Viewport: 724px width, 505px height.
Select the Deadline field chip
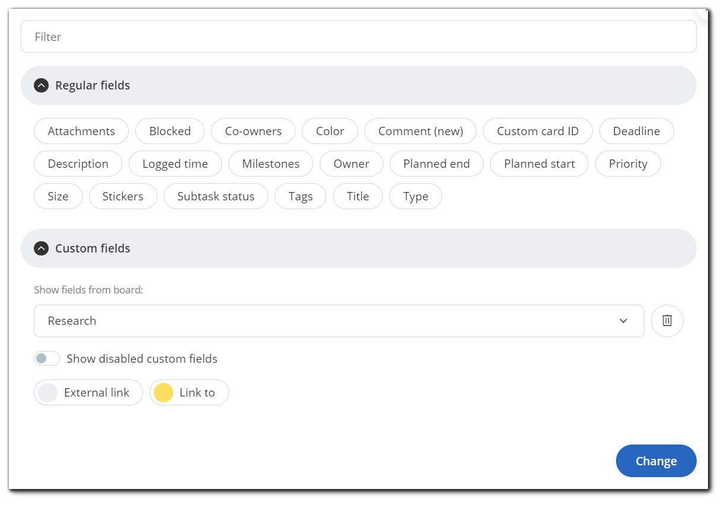point(636,131)
